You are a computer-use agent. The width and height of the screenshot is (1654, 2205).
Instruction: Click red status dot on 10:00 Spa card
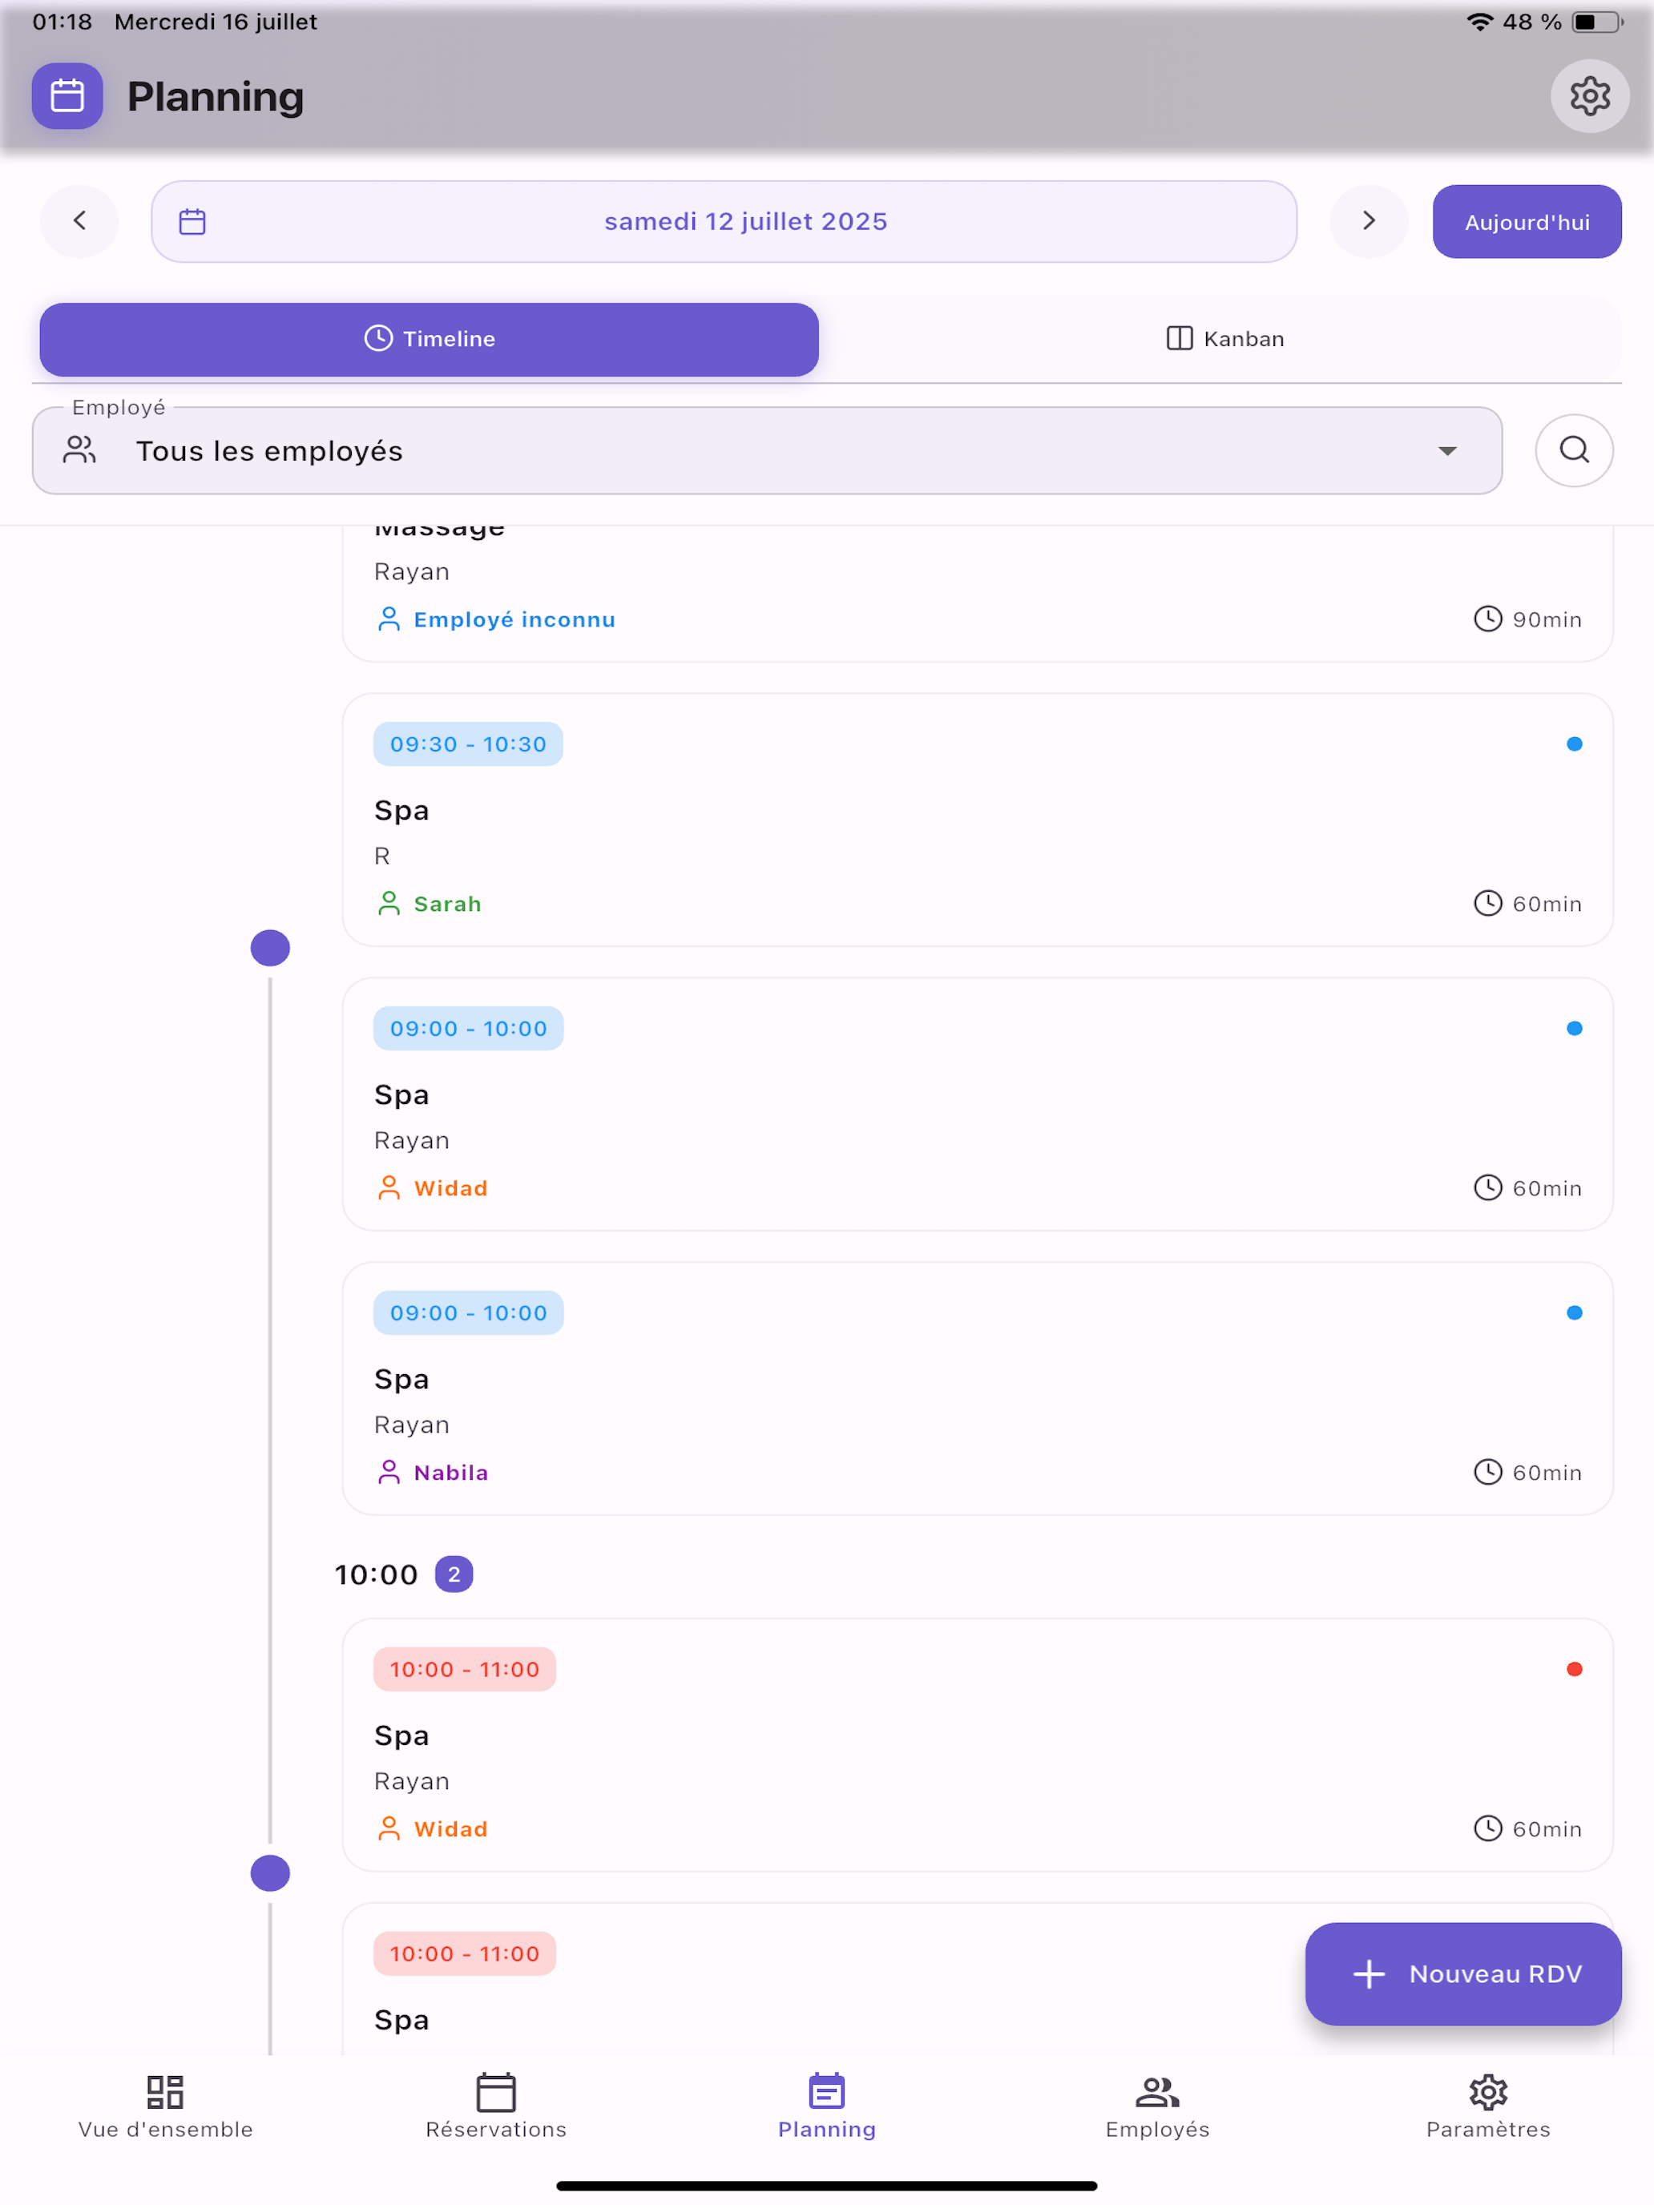1574,1670
